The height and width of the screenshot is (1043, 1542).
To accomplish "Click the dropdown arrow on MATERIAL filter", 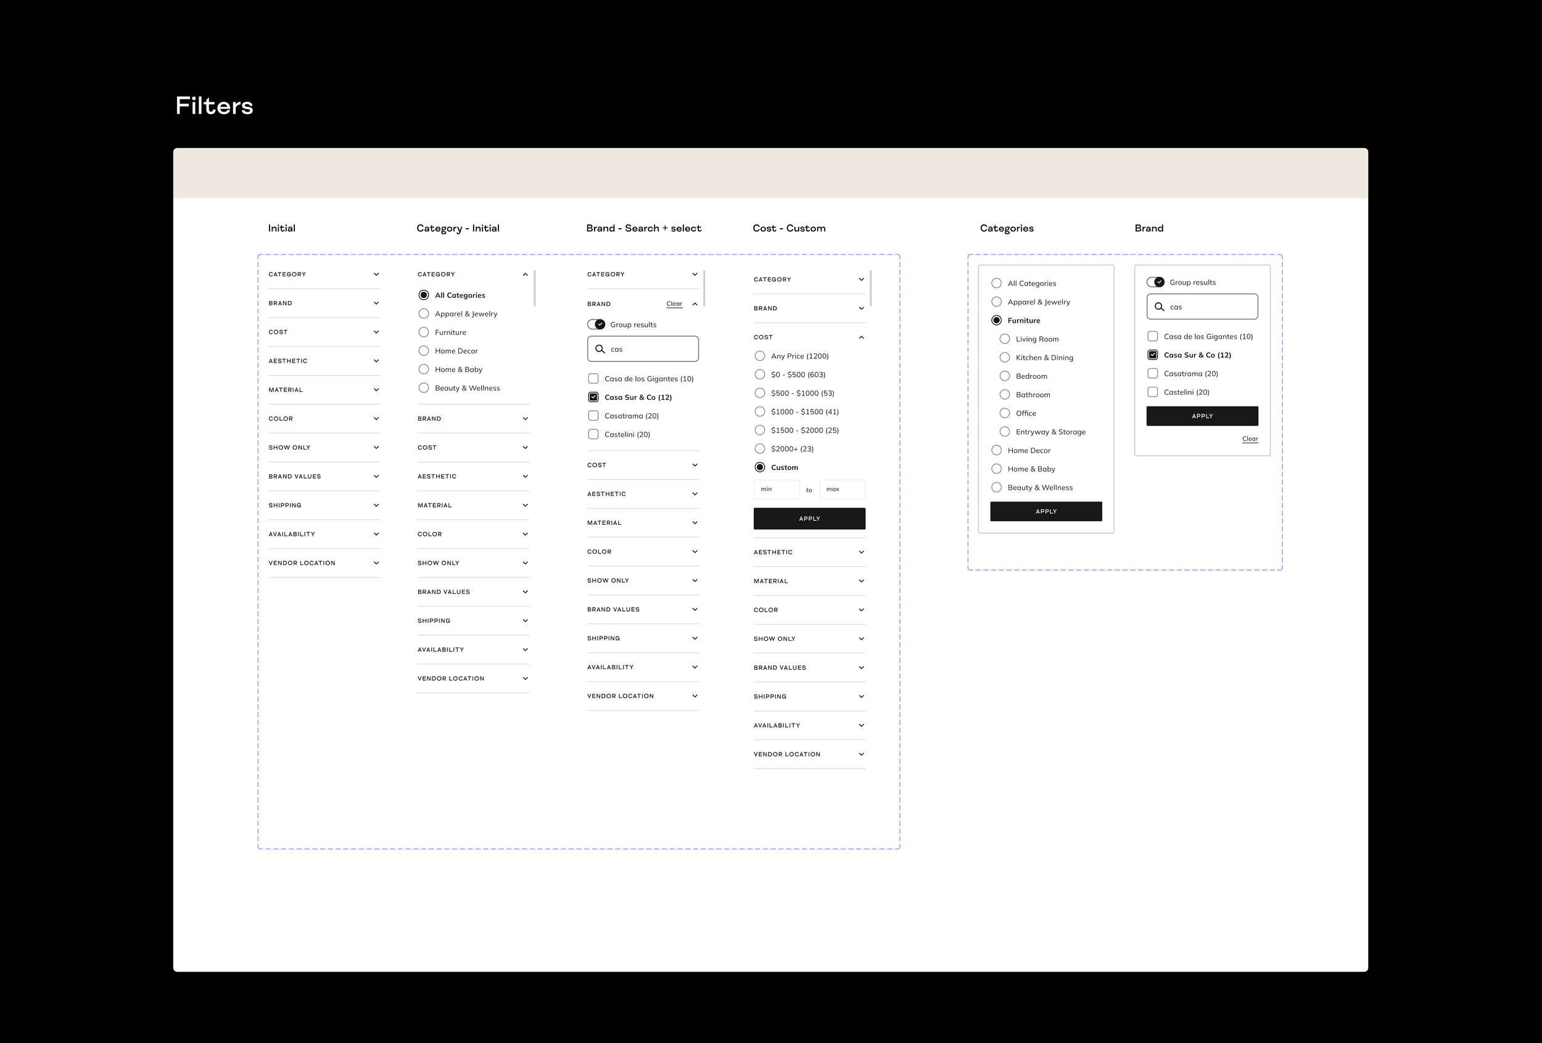I will [x=377, y=389].
